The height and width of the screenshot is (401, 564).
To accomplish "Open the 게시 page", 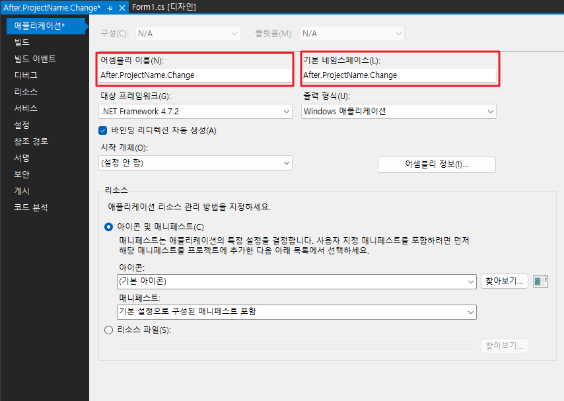I will (x=22, y=191).
